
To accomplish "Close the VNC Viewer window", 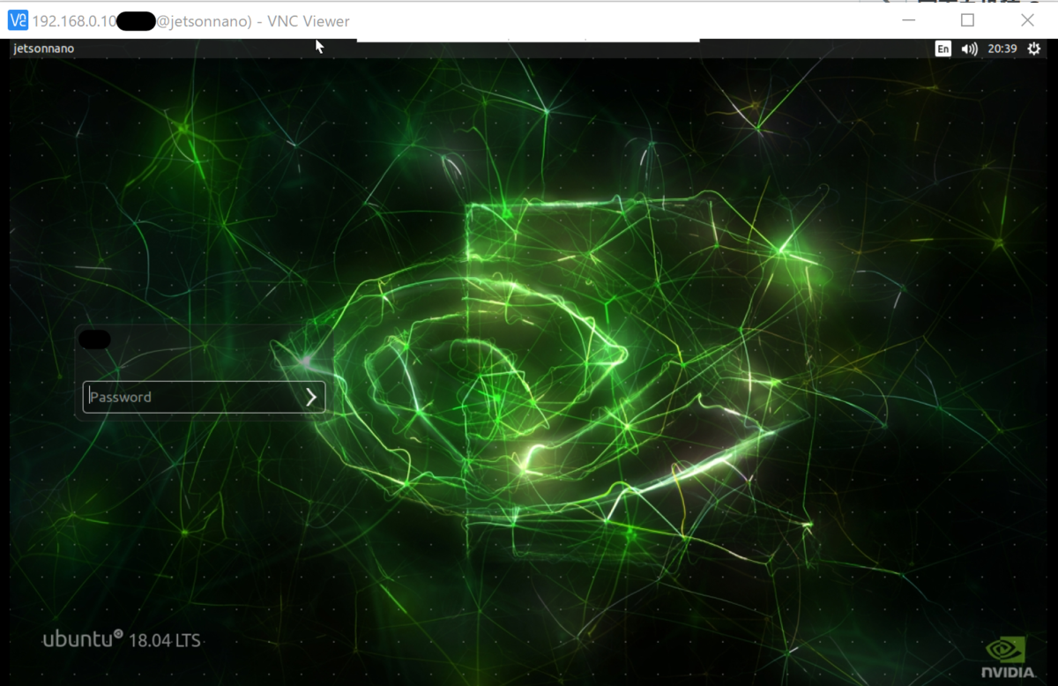I will pyautogui.click(x=1027, y=19).
